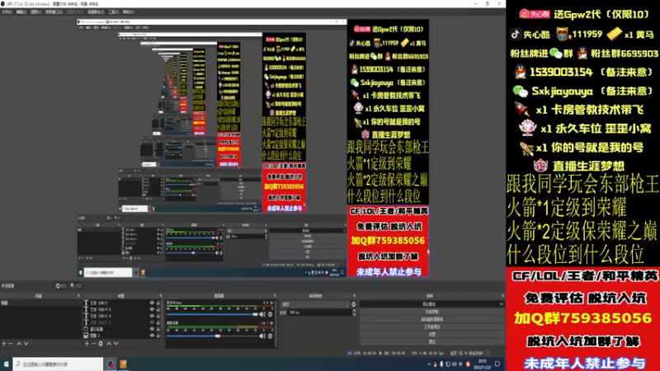Image resolution: width=660 pixels, height=371 pixels.
Task: Open the round app icon beside search box
Action: point(111,364)
